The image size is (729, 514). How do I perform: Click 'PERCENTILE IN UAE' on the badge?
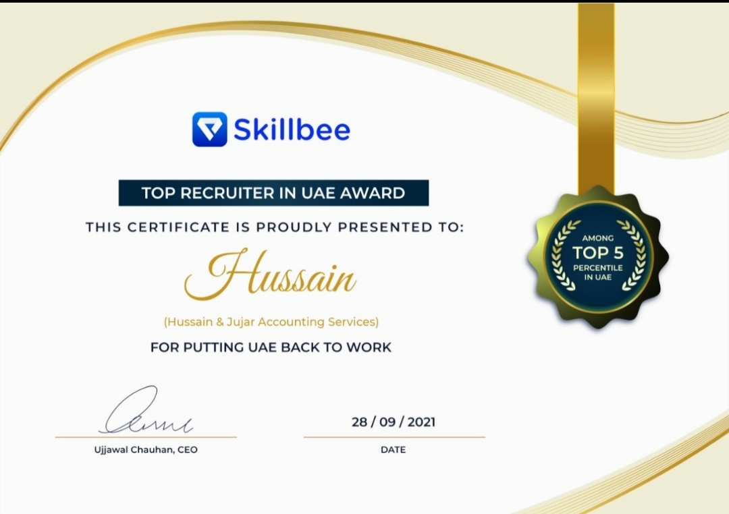(x=597, y=273)
